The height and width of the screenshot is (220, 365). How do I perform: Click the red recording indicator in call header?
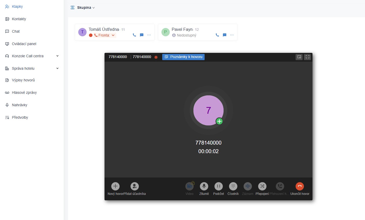156,57
